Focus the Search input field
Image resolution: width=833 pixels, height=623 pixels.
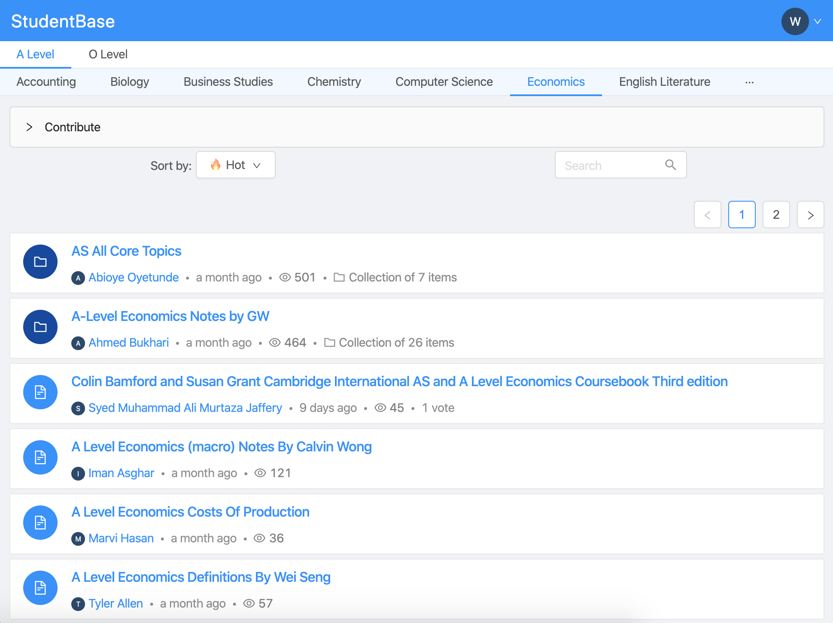coord(610,165)
